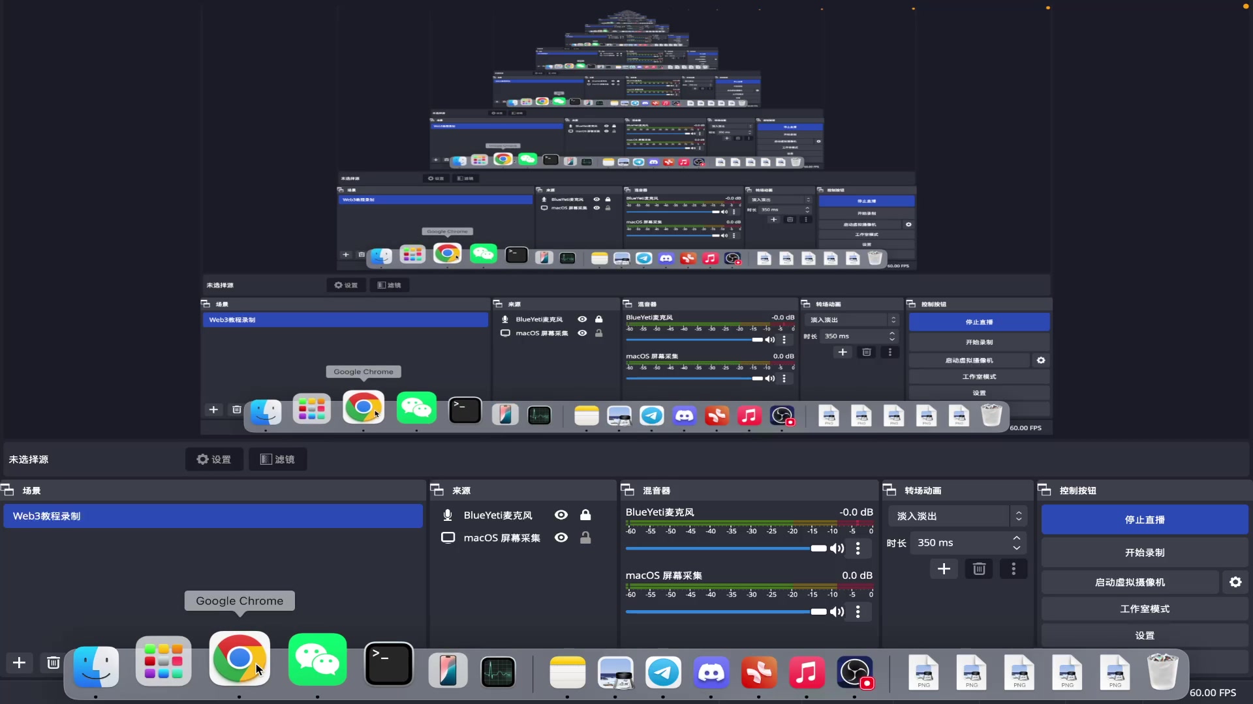Mute macOS 屏幕采集 audio in mixer
This screenshot has width=1253, height=704.
837,611
